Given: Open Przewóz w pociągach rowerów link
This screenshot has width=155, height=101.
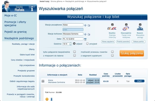Looking at the screenshot, I should pyautogui.click(x=21, y=96).
